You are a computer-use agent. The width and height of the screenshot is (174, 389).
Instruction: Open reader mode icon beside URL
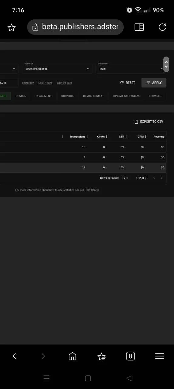[x=139, y=27]
